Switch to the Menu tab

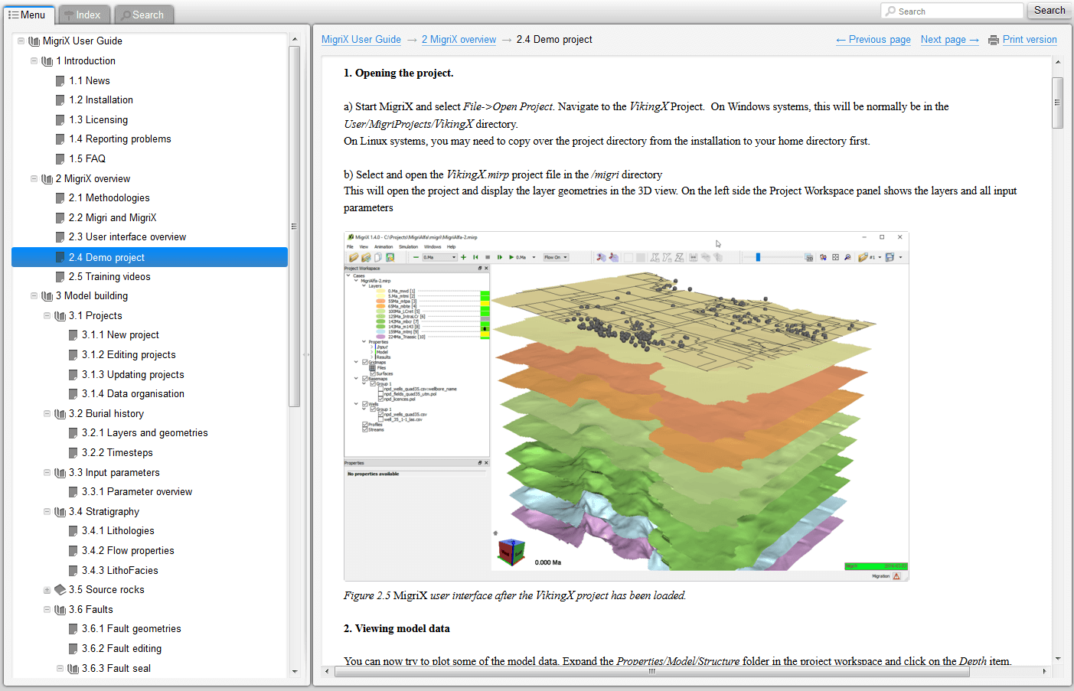coord(28,15)
